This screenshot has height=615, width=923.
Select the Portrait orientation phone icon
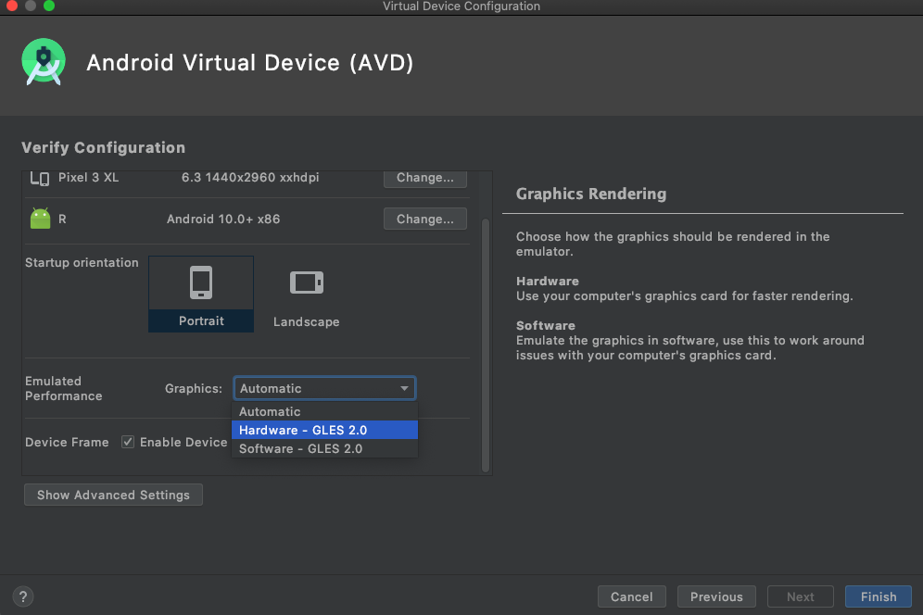click(x=201, y=282)
